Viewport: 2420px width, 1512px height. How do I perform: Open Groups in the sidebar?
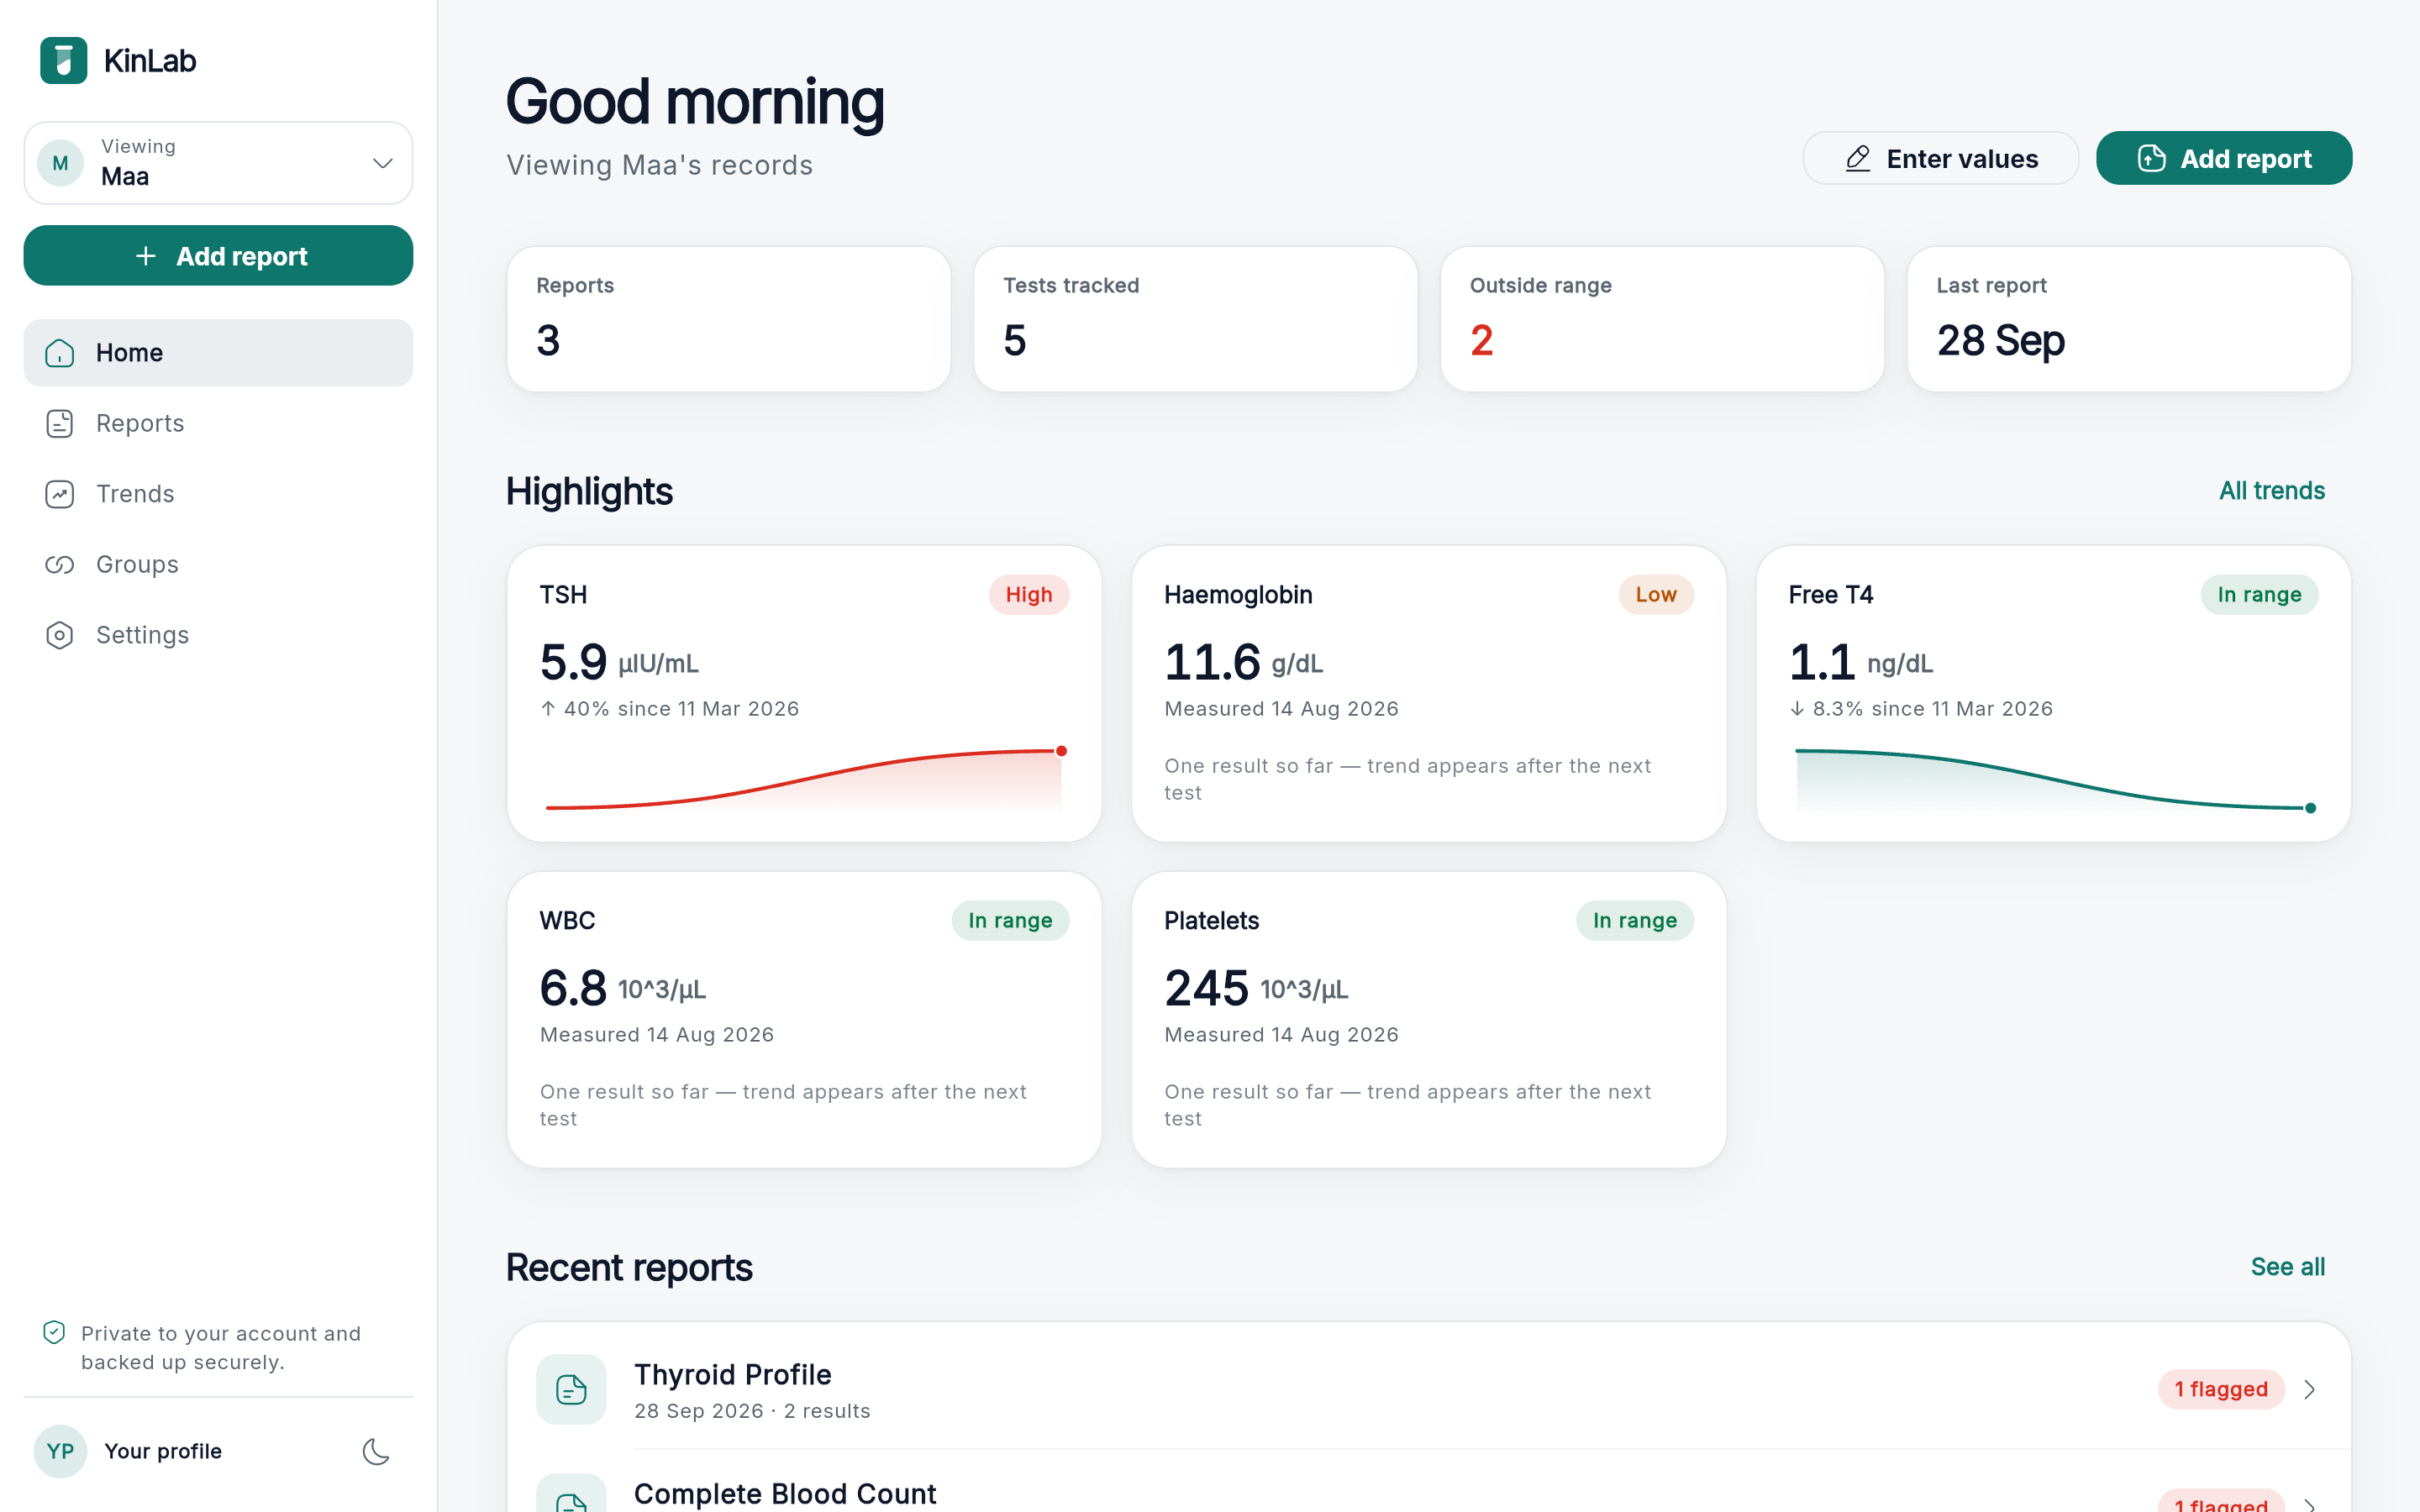point(218,564)
